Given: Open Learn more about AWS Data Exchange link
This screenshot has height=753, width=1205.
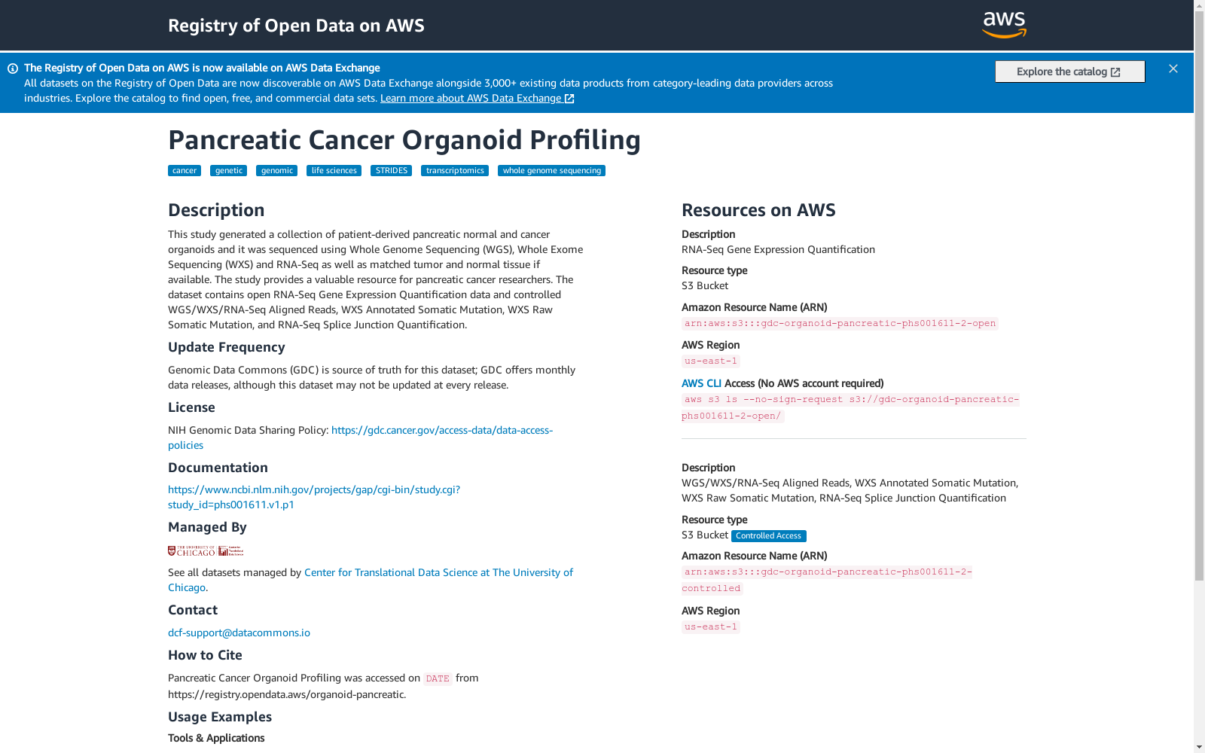Looking at the screenshot, I should click(477, 98).
